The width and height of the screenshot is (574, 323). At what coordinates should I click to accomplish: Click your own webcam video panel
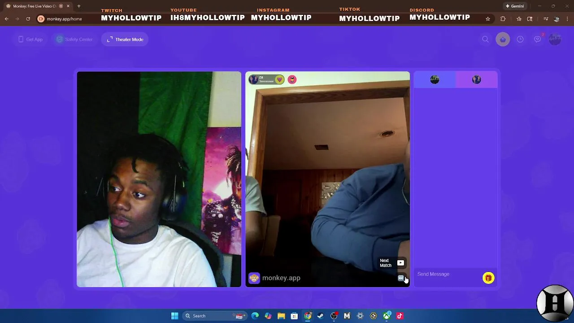click(159, 179)
